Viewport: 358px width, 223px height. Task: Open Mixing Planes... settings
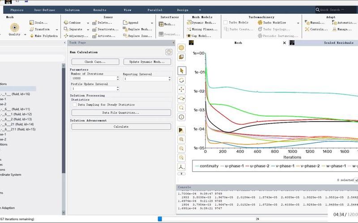pyautogui.click(x=202, y=29)
